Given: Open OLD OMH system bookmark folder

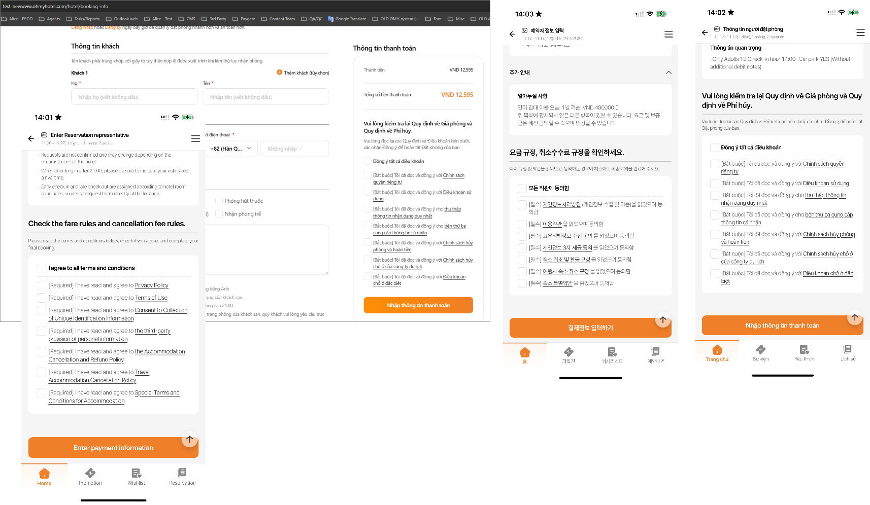Looking at the screenshot, I should pos(396,19).
